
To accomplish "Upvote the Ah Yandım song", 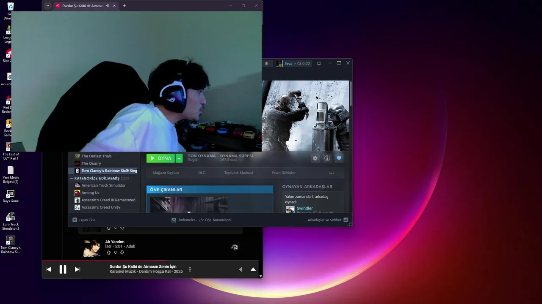I will pos(108,252).
